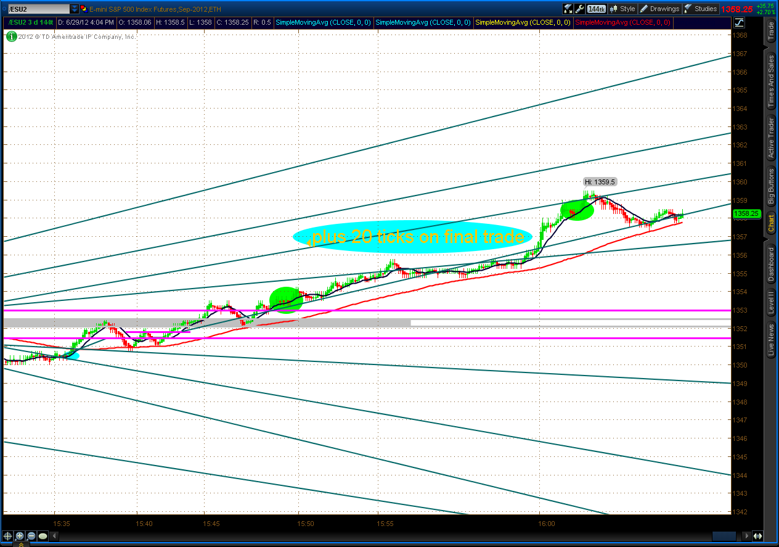Click the L: 1358 low value

(202, 22)
